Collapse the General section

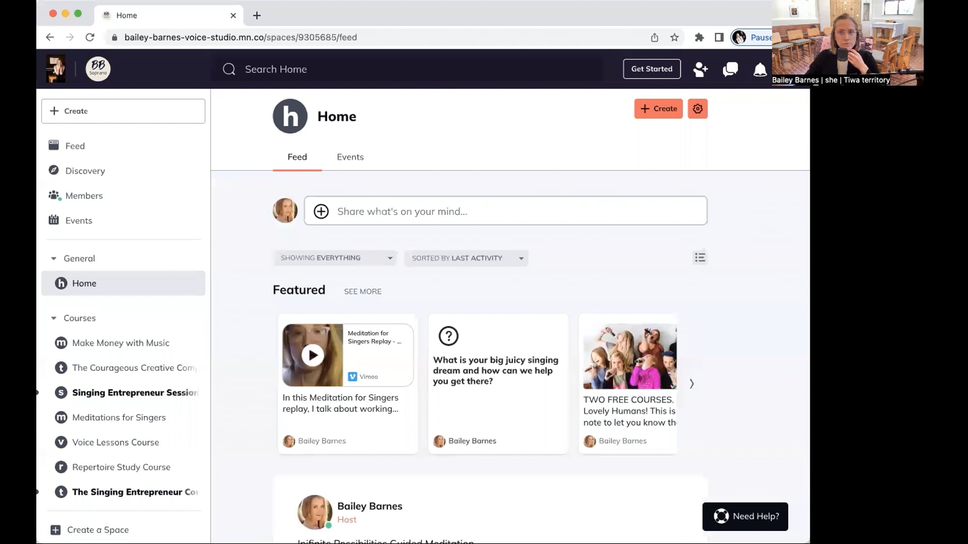point(53,258)
